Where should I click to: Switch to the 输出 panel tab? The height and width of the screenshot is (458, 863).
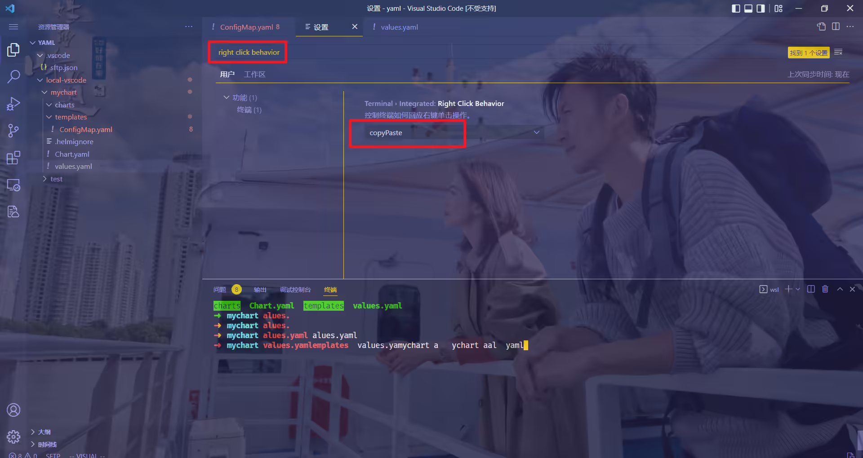pos(260,290)
